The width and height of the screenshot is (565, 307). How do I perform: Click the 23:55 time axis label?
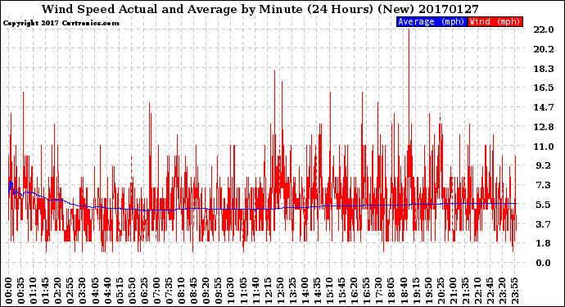(x=514, y=291)
